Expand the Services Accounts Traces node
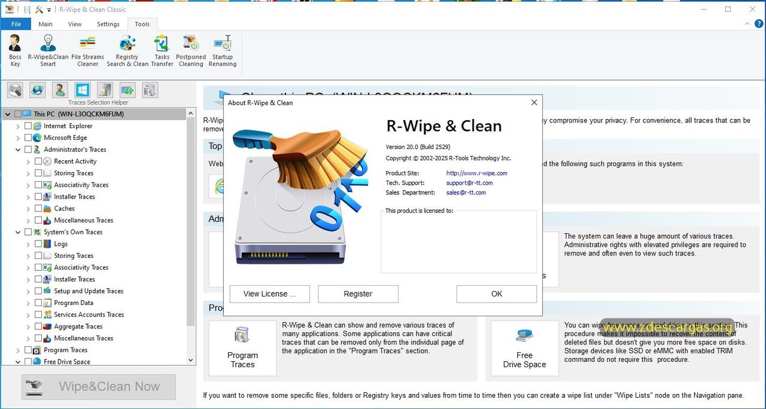766x409 pixels. click(28, 315)
